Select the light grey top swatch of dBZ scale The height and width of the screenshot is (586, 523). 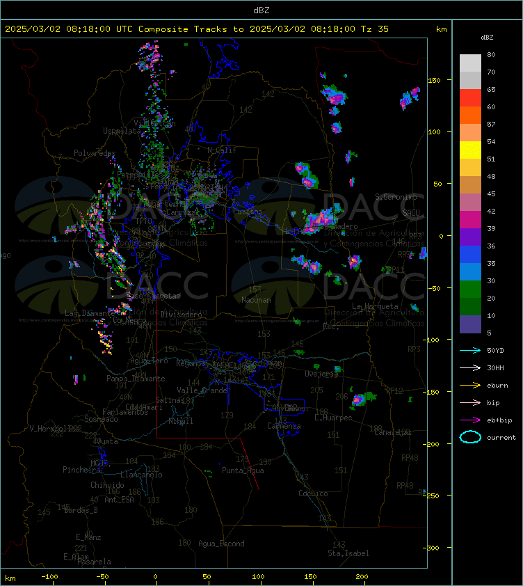470,63
